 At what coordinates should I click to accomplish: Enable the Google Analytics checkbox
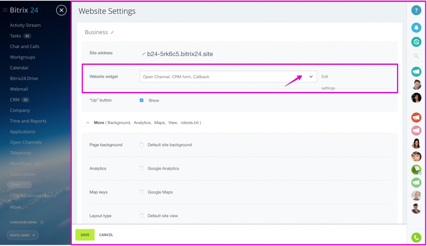tap(142, 169)
